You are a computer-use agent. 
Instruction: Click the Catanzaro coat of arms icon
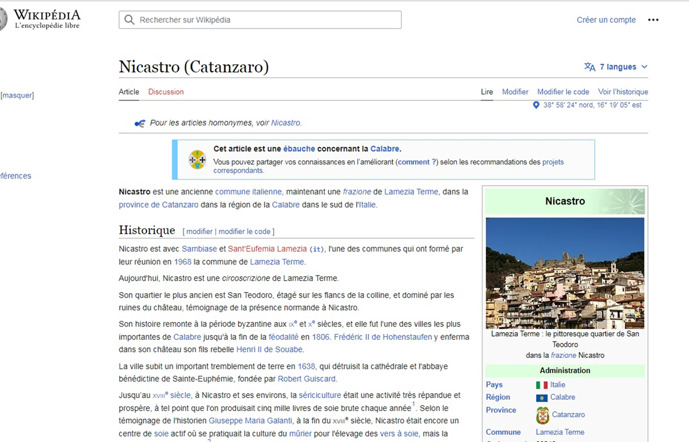point(543,415)
